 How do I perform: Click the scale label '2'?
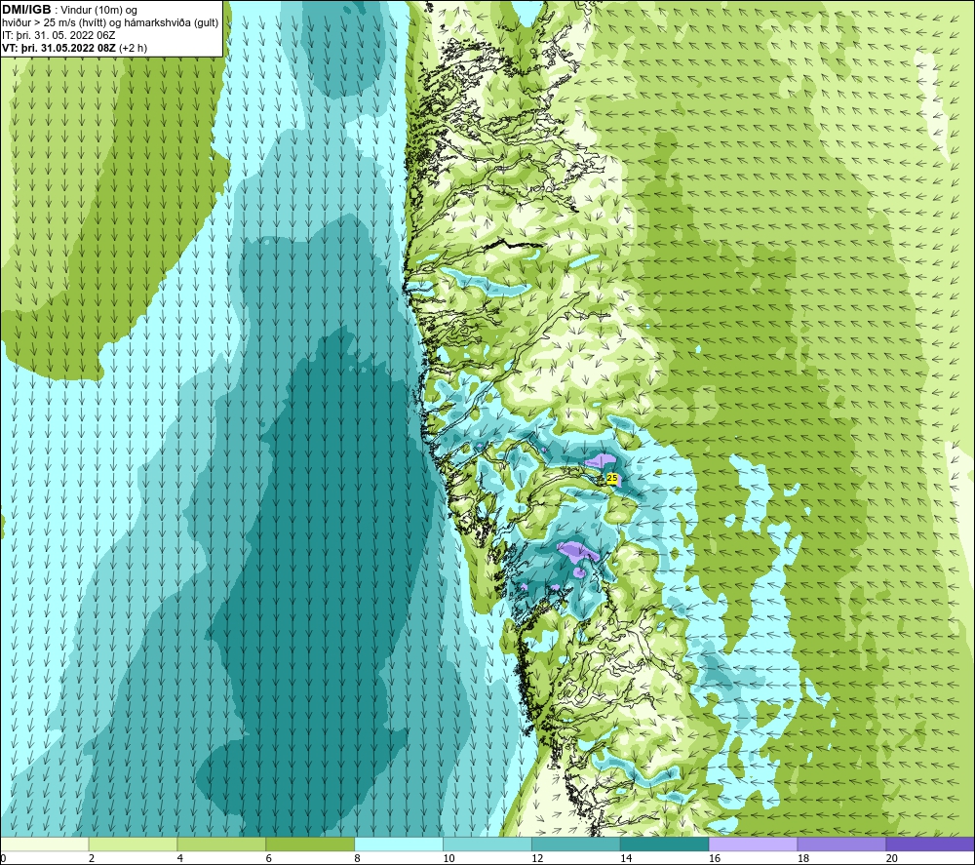point(92,858)
